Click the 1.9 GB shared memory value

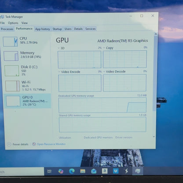(143, 115)
